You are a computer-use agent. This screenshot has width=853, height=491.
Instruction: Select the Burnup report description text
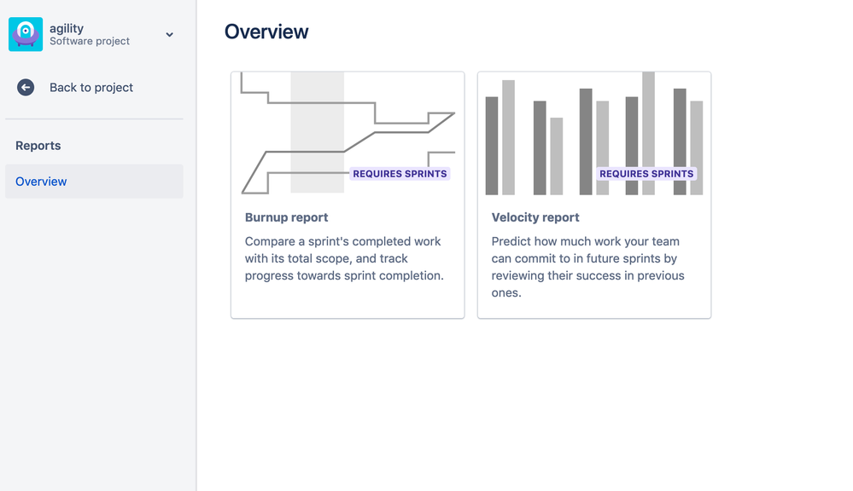pos(344,258)
